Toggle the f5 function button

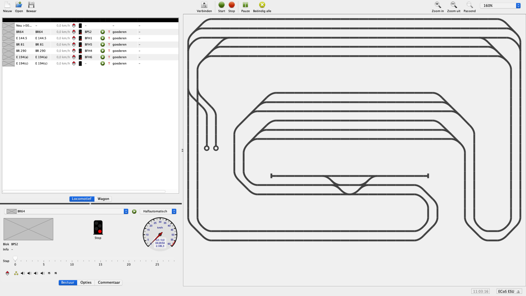click(x=49, y=273)
